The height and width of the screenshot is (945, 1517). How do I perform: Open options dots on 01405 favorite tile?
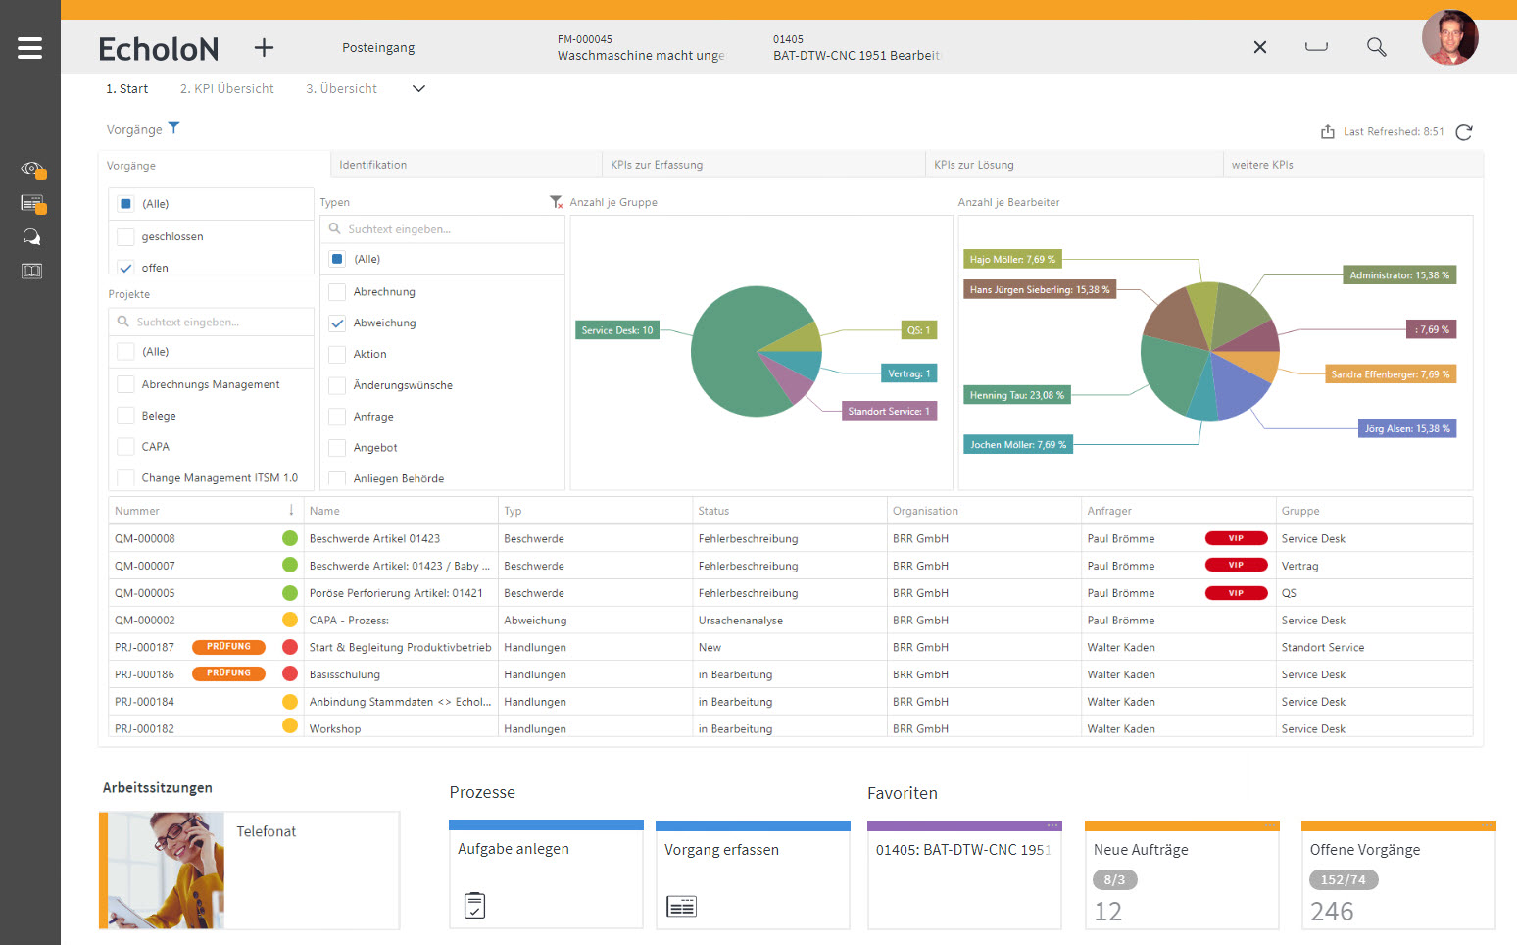1052,825
